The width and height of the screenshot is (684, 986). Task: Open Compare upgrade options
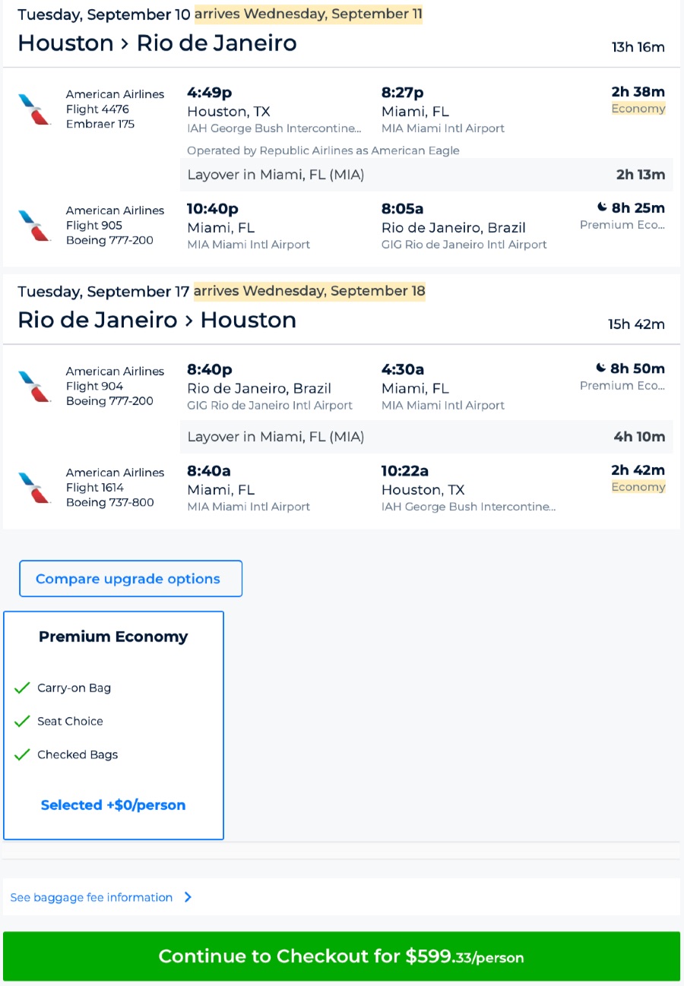click(131, 579)
